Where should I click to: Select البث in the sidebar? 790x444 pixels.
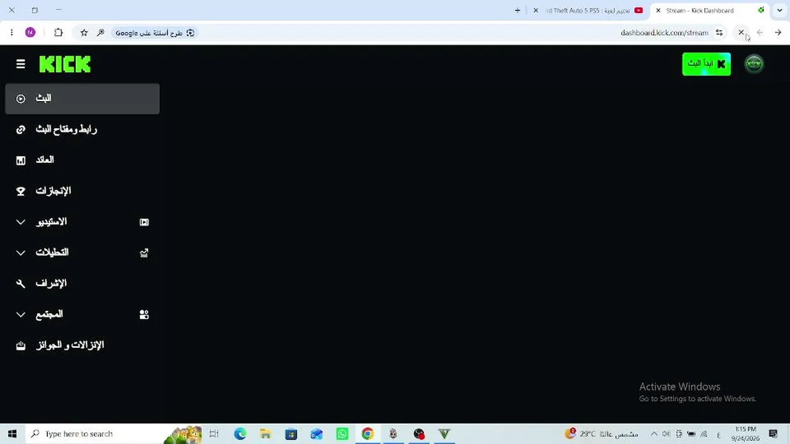point(82,99)
